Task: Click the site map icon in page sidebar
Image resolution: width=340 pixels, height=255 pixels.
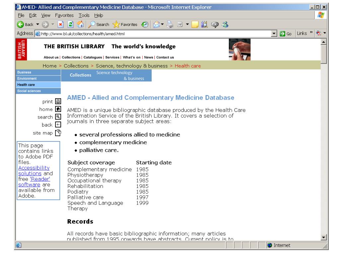Action: click(x=58, y=132)
